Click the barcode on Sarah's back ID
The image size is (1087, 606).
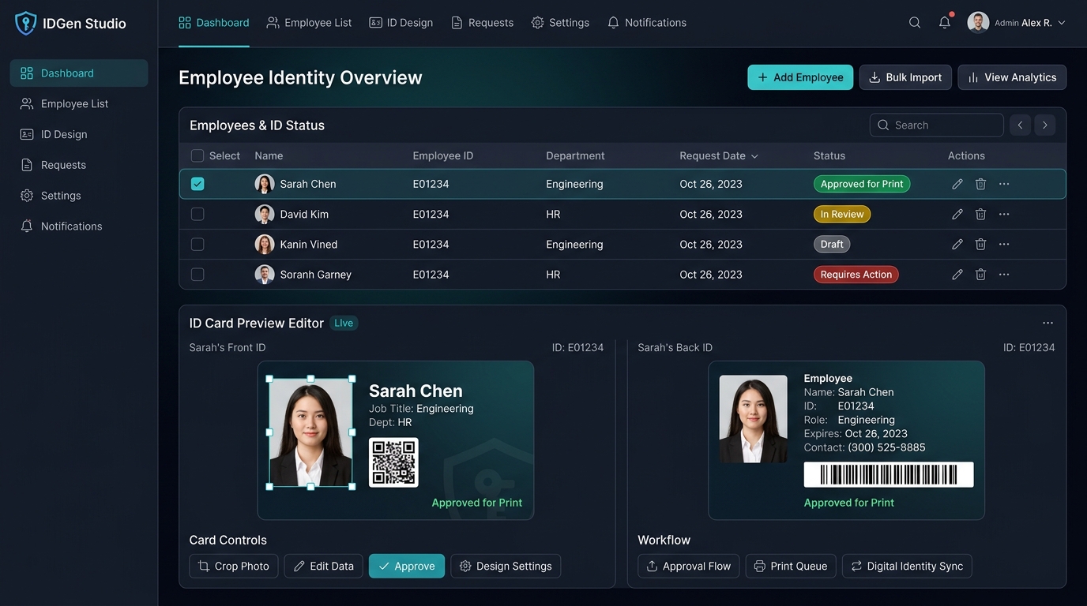889,474
